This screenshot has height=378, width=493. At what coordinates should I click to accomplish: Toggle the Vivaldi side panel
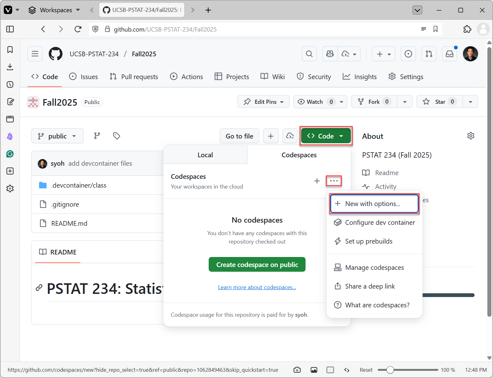10,29
